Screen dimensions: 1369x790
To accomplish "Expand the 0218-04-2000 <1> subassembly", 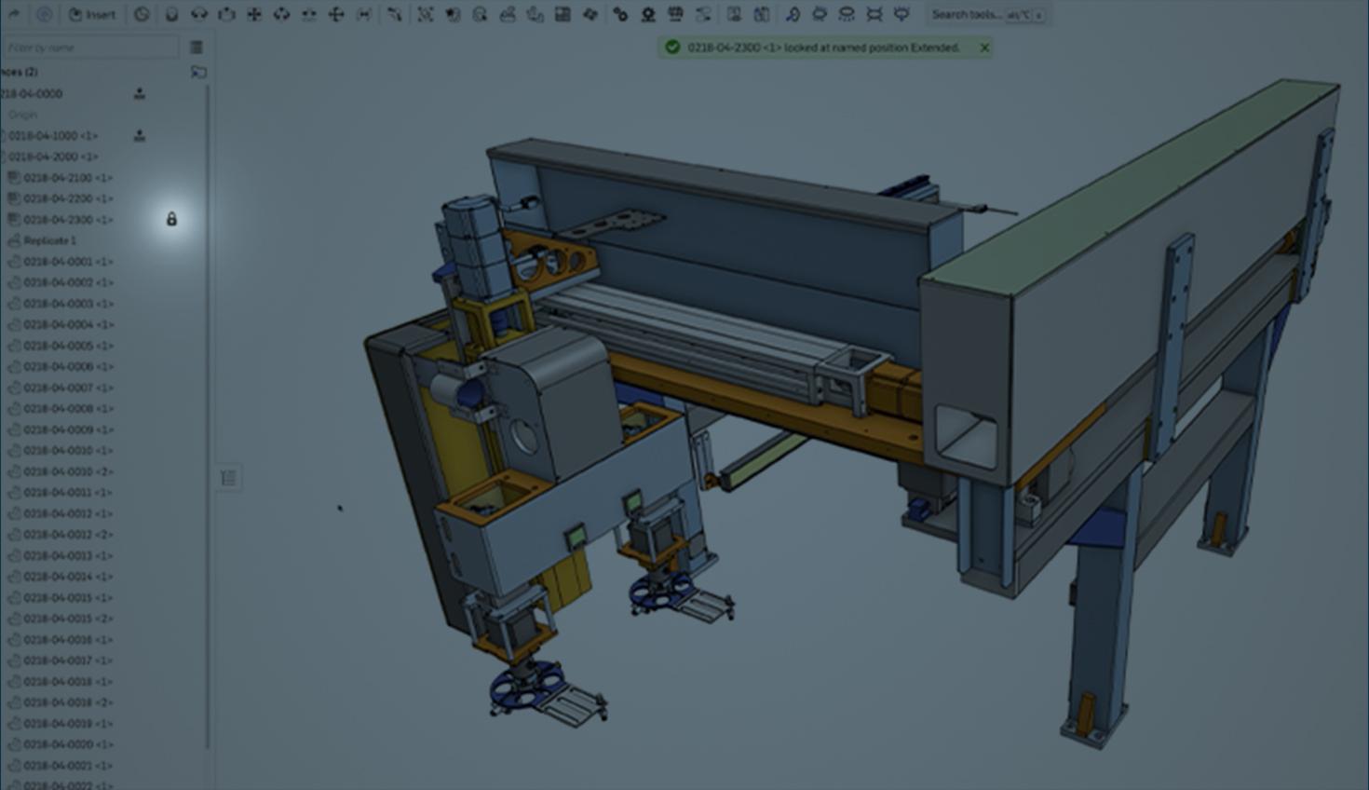I will tap(4, 157).
